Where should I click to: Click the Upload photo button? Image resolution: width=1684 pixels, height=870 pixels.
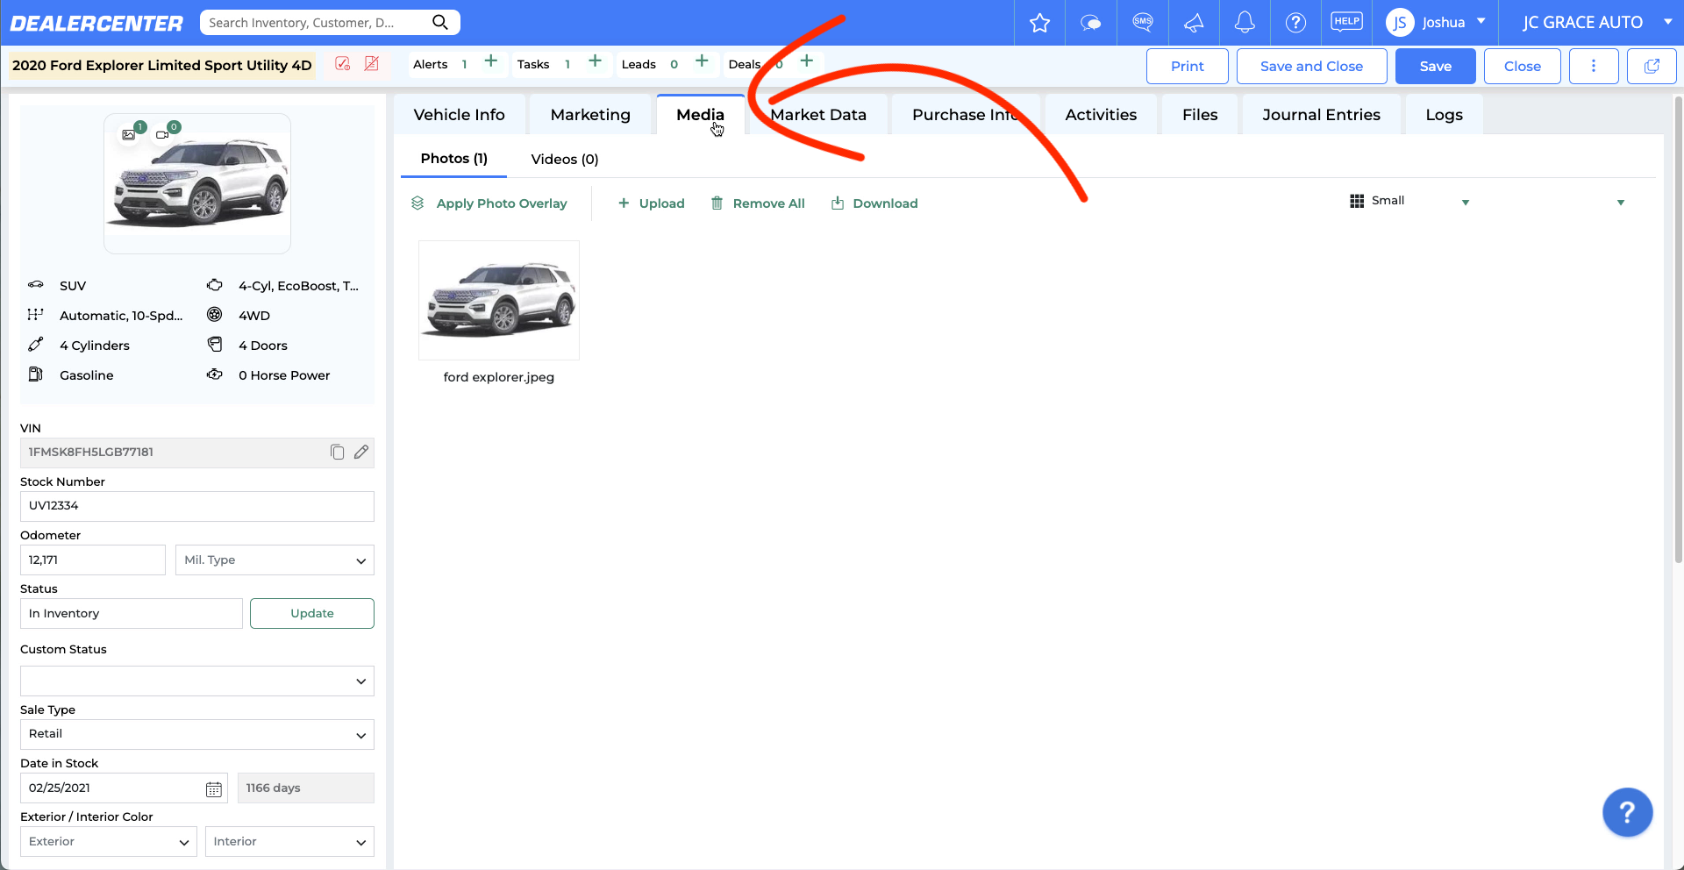click(x=651, y=203)
